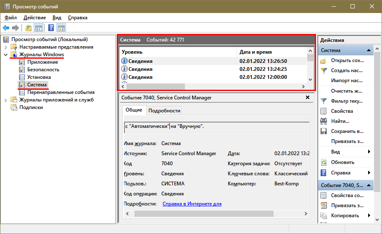Image resolution: width=382 pixels, height=234 pixels.
Task: Click the Up one level folder icon
Action: coord(29,28)
